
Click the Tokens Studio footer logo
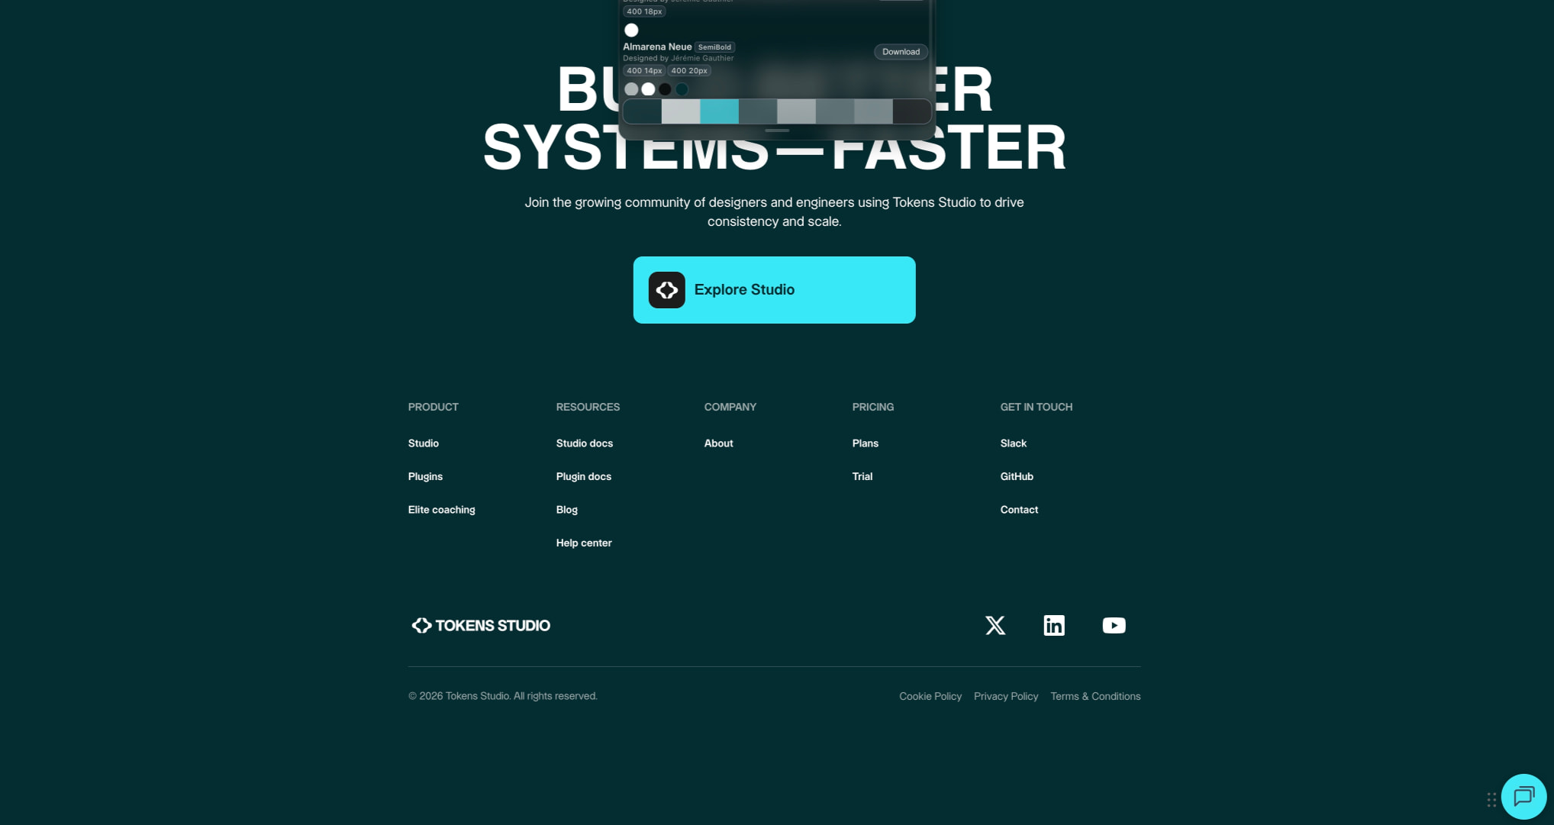480,626
